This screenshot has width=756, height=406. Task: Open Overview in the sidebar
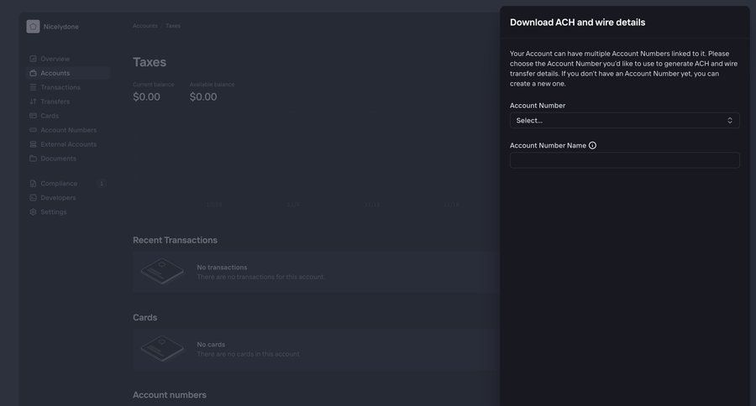point(55,59)
